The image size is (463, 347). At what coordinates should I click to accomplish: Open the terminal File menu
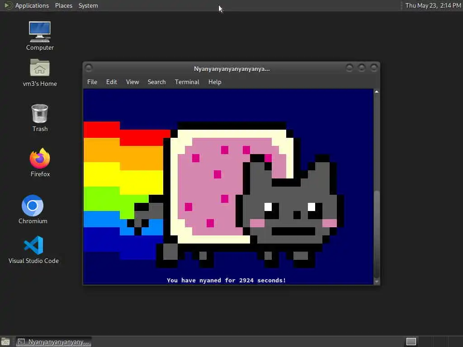92,82
